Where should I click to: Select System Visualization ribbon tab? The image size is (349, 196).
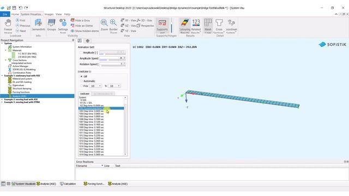click(x=32, y=14)
